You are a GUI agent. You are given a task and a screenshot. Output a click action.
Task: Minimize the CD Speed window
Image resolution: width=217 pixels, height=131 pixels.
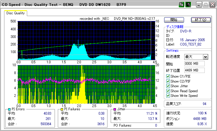(x=199, y=5)
